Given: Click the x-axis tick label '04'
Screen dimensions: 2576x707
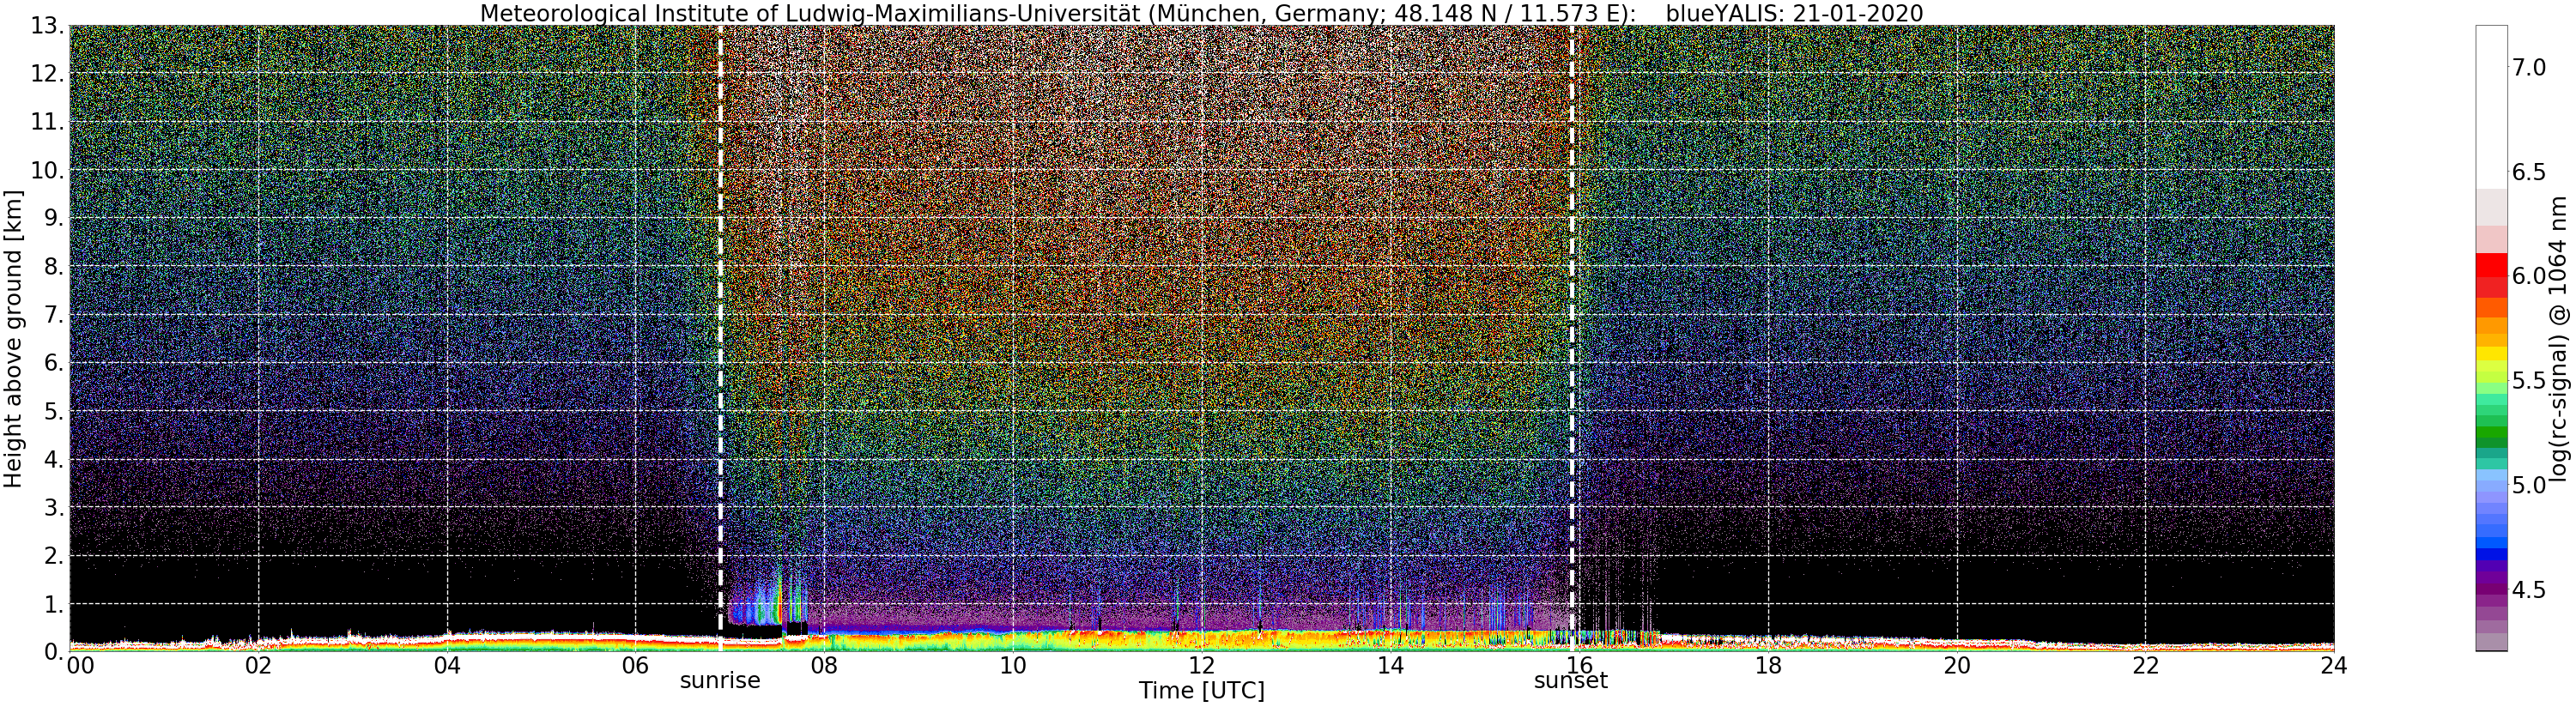Looking at the screenshot, I should [447, 666].
